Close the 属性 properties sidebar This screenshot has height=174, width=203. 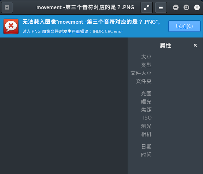tap(195, 45)
